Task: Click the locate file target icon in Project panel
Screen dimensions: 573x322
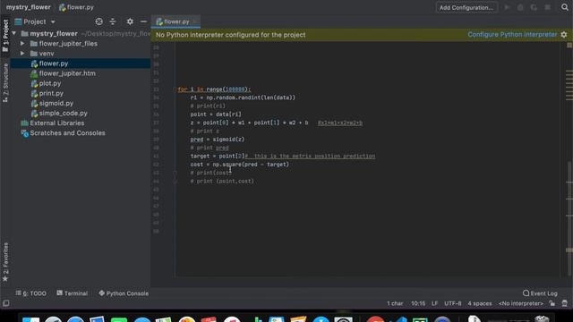Action: [98, 21]
